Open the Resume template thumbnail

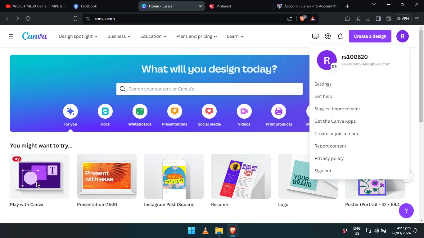241,176
